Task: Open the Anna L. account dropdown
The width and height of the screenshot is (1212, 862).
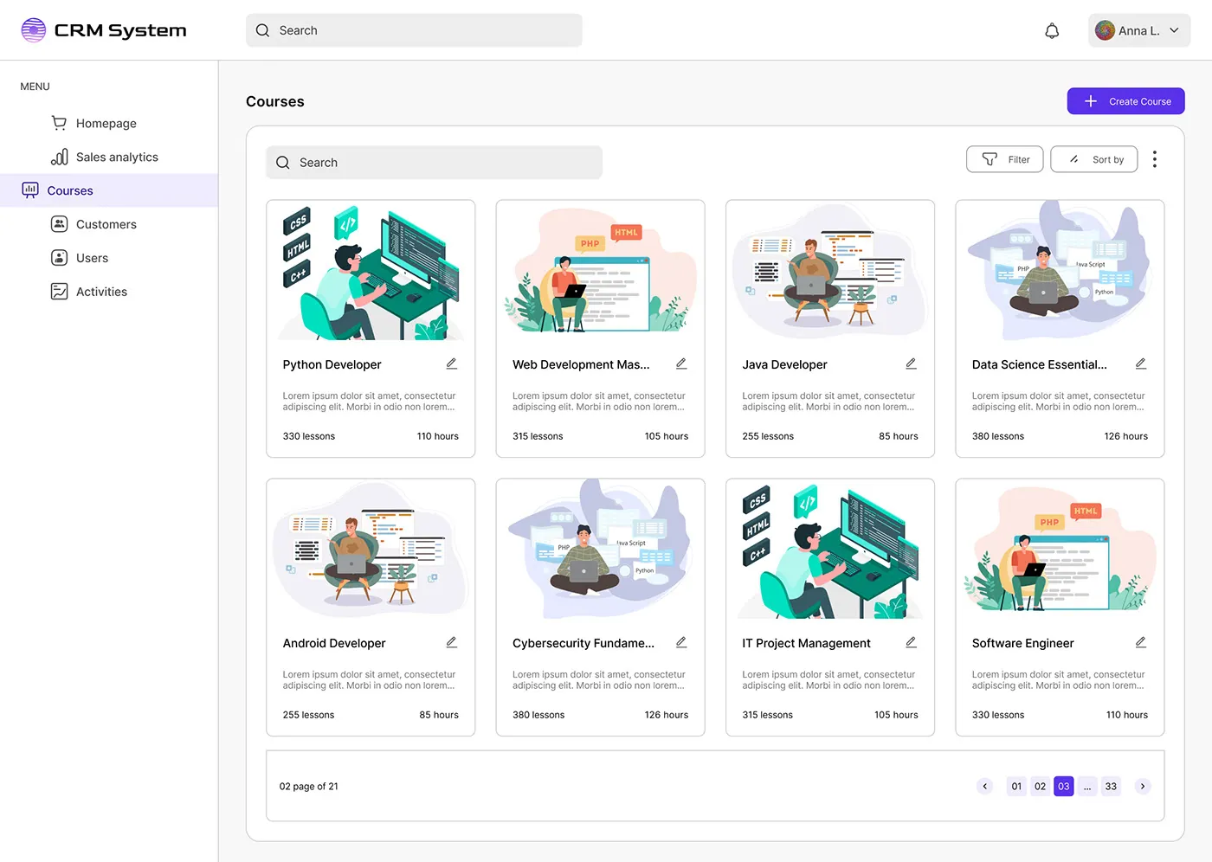Action: (x=1139, y=29)
